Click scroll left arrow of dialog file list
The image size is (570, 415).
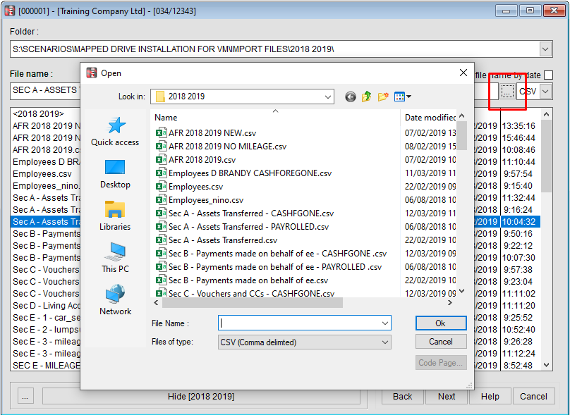157,302
